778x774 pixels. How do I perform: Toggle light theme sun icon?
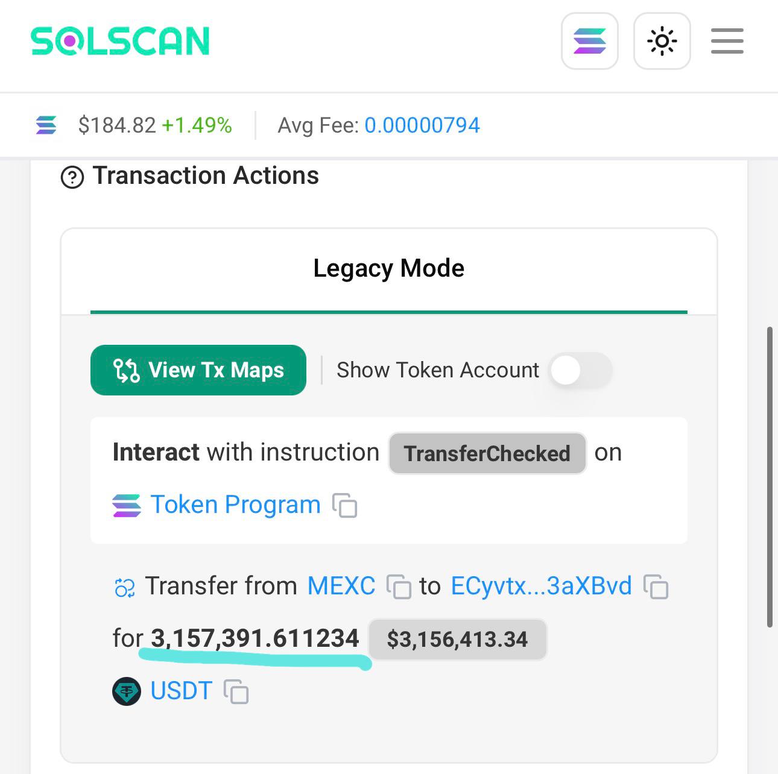[662, 41]
